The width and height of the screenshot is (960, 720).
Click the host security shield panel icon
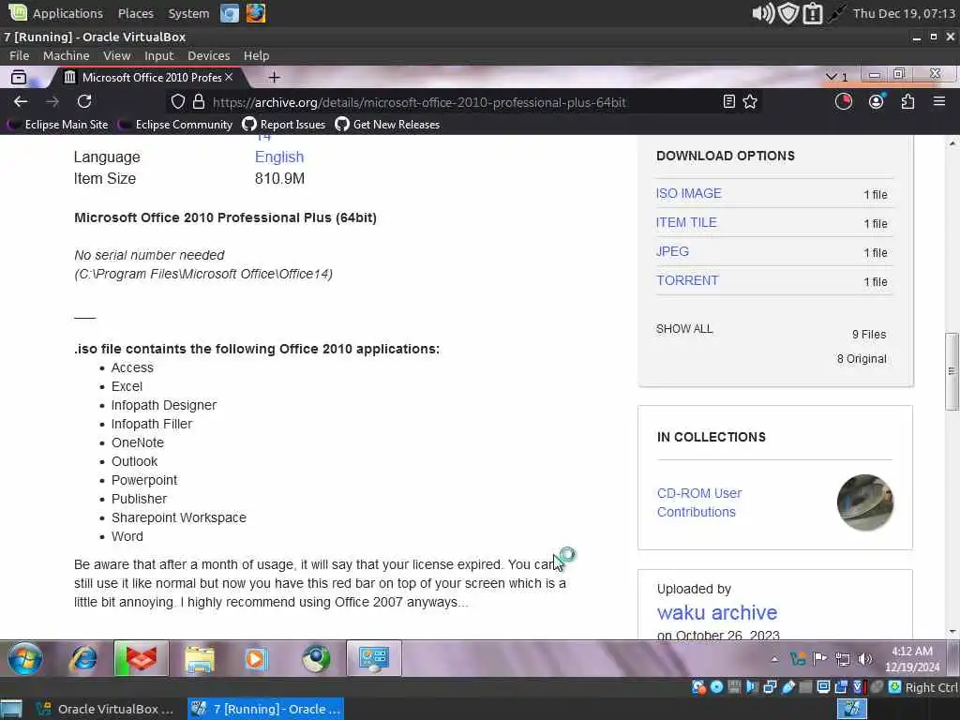788,13
